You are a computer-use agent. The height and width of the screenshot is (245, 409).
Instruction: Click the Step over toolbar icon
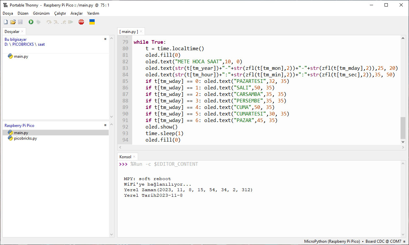coord(49,22)
